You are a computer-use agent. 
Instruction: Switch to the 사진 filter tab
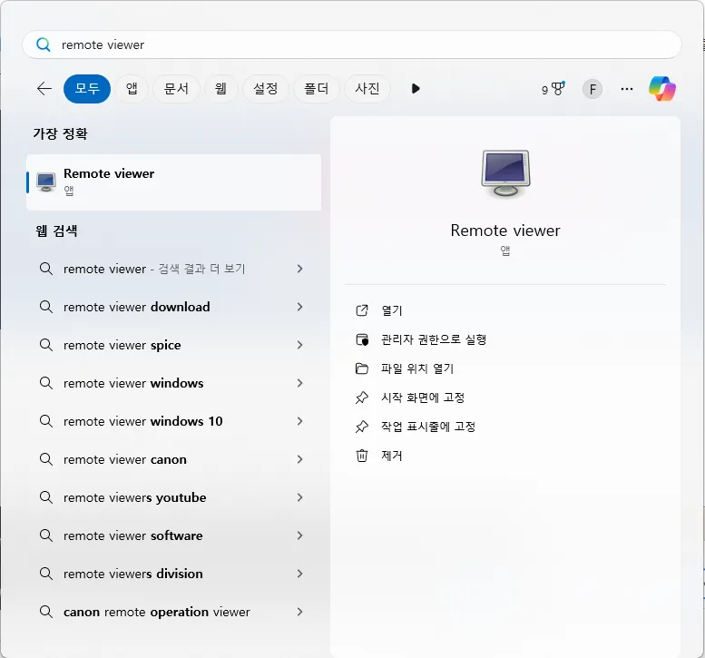tap(367, 89)
